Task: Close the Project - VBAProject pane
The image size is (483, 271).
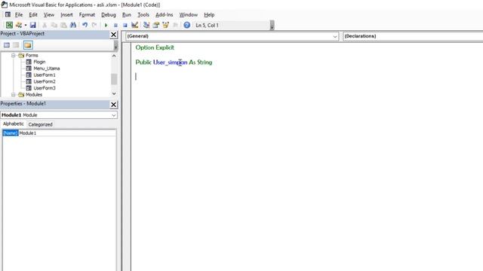Action: (113, 35)
